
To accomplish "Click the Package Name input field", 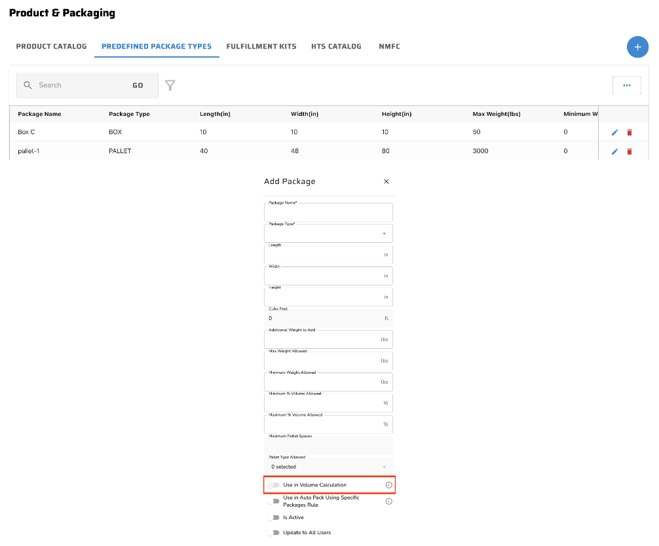I will [x=328, y=213].
